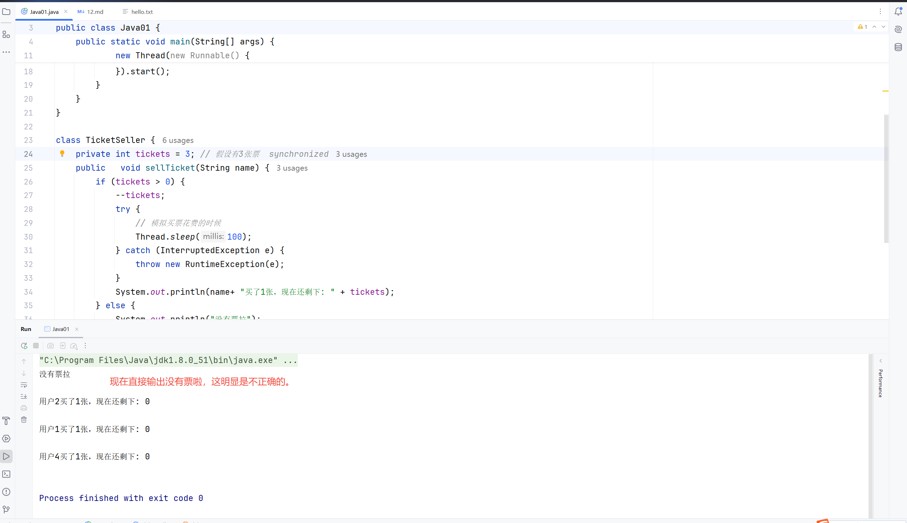Open the Structure tool window icon

[x=6, y=34]
